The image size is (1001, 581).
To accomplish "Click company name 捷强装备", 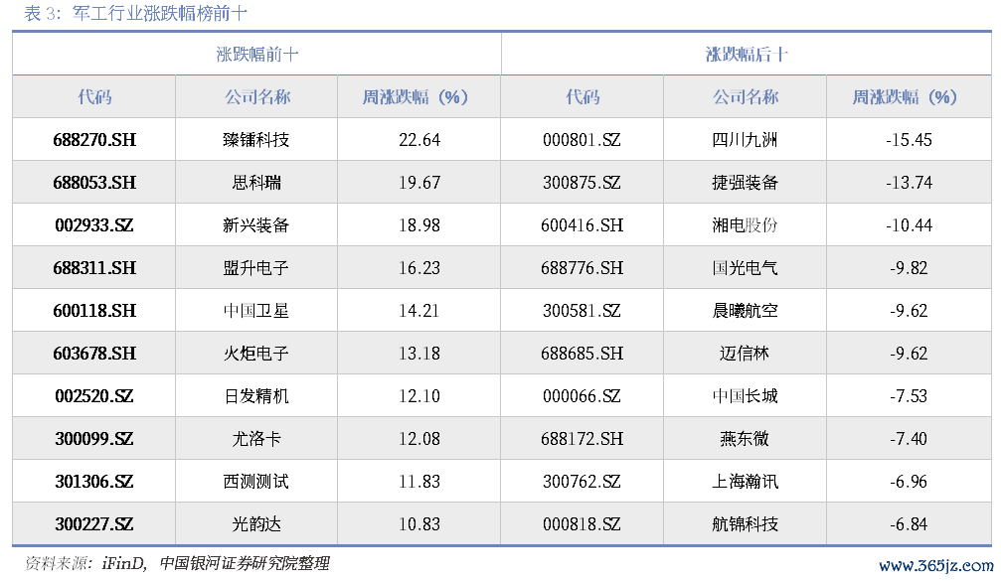I will pos(745,183).
